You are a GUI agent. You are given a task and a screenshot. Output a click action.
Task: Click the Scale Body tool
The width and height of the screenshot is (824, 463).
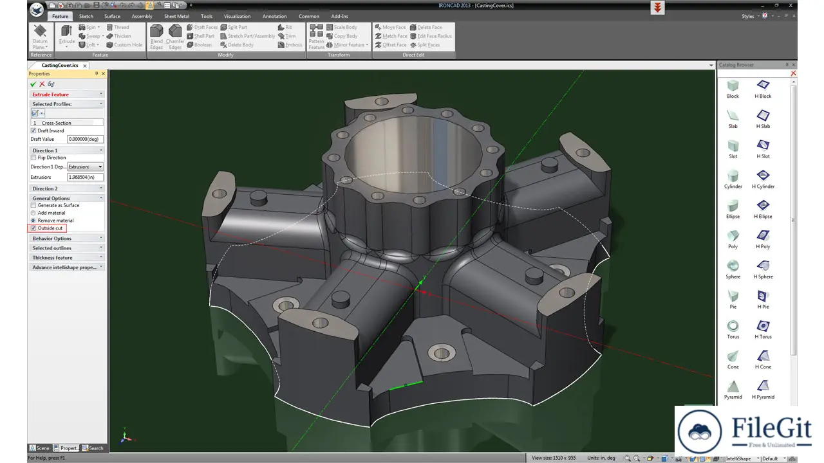tap(341, 27)
